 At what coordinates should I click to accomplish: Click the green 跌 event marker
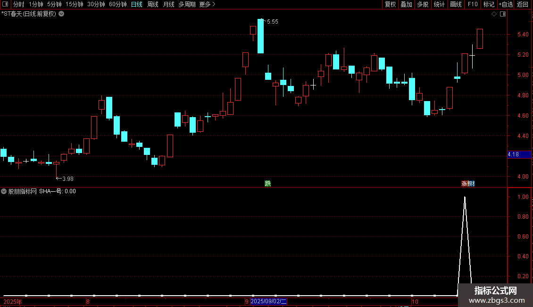(x=268, y=183)
